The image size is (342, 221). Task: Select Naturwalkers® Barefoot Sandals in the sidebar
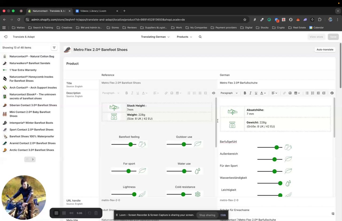pos(30,63)
